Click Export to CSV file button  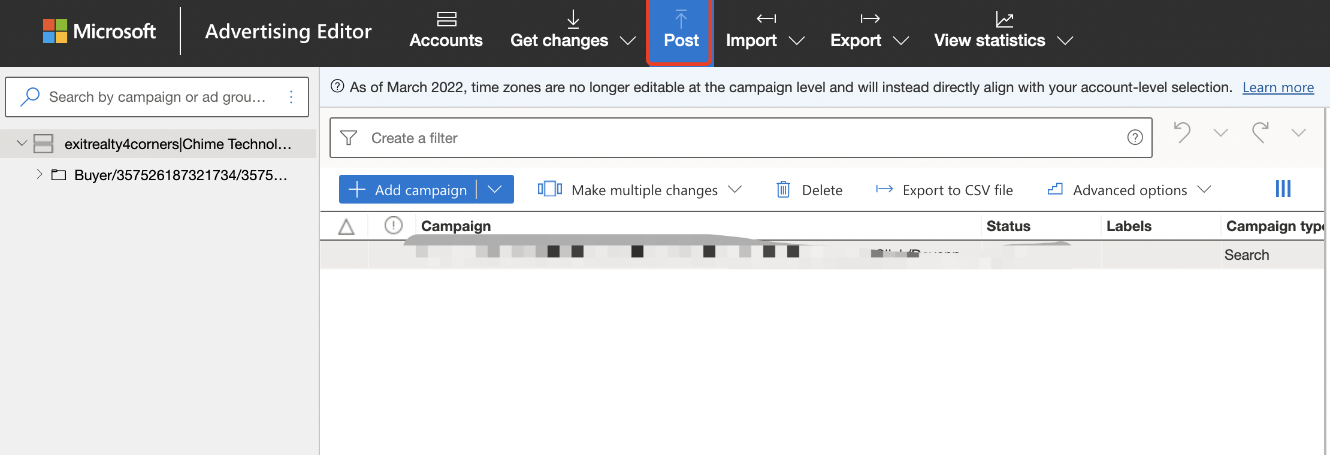click(944, 190)
